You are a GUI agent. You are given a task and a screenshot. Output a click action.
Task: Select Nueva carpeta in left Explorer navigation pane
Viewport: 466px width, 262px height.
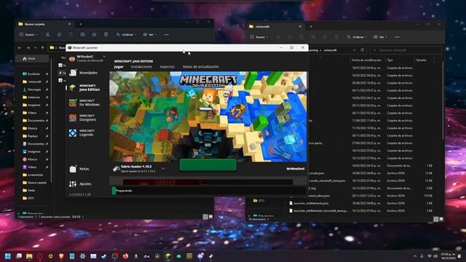pyautogui.click(x=35, y=183)
